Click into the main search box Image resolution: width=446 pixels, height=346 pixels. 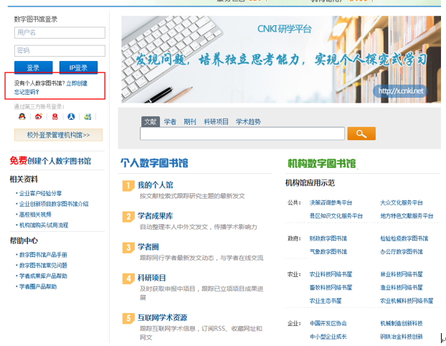click(x=242, y=134)
